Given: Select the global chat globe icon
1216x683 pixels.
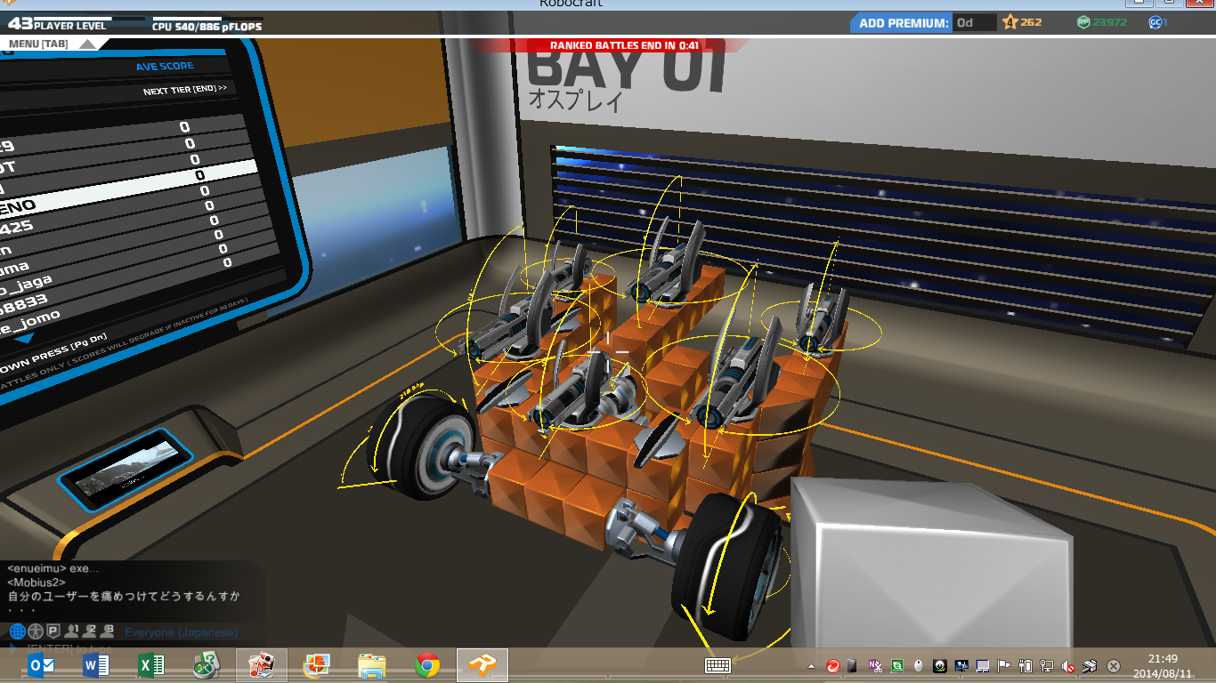Looking at the screenshot, I should pyautogui.click(x=17, y=632).
